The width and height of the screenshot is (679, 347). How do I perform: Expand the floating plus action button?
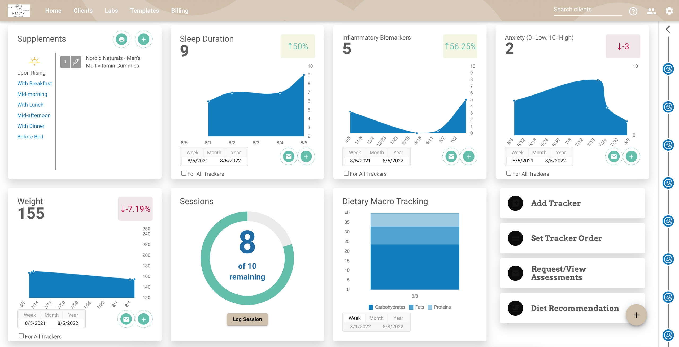tap(636, 315)
